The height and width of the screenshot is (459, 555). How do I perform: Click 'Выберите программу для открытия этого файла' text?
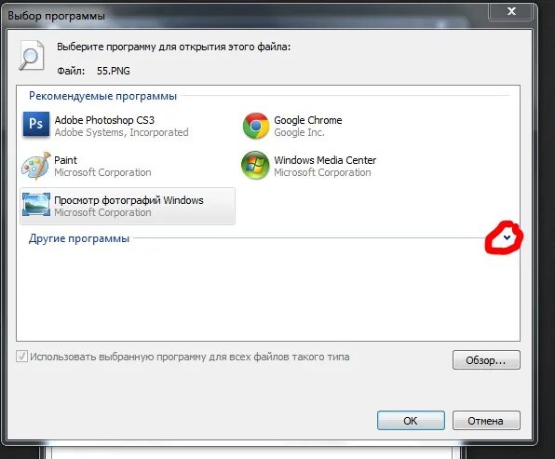173,47
